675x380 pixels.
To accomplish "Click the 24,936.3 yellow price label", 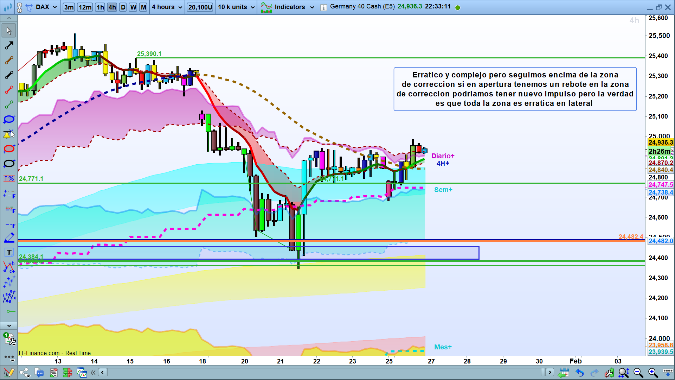I will 660,142.
